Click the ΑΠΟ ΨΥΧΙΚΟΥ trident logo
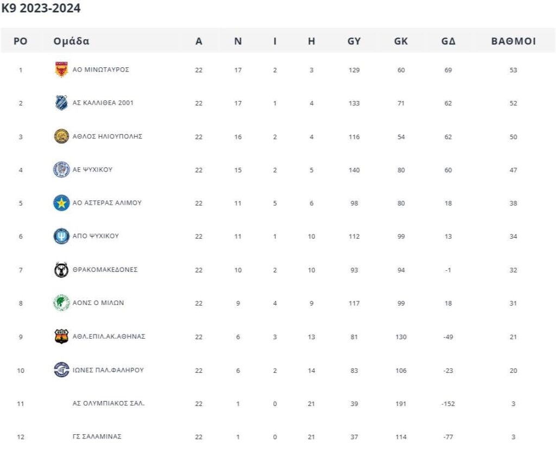The image size is (556, 457). [61, 236]
